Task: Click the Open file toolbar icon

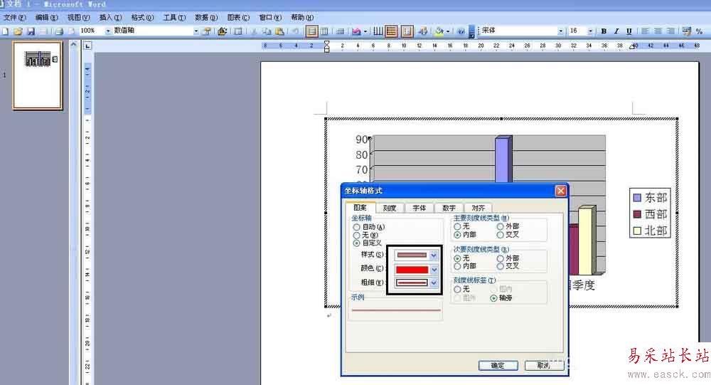Action: click(18, 31)
